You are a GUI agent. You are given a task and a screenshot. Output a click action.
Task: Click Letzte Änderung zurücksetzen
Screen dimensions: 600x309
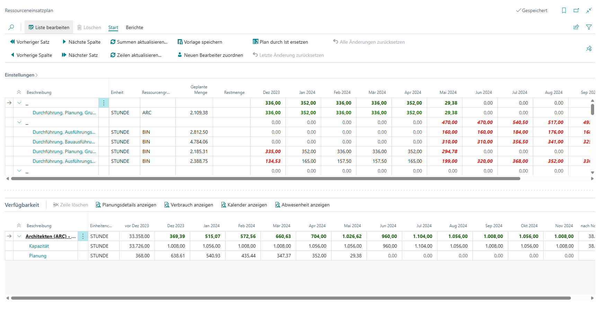coord(289,55)
